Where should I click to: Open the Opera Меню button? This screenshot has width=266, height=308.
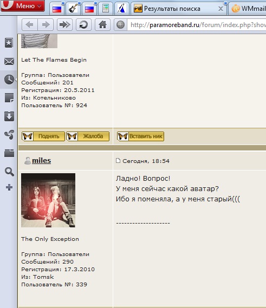[x=23, y=6]
